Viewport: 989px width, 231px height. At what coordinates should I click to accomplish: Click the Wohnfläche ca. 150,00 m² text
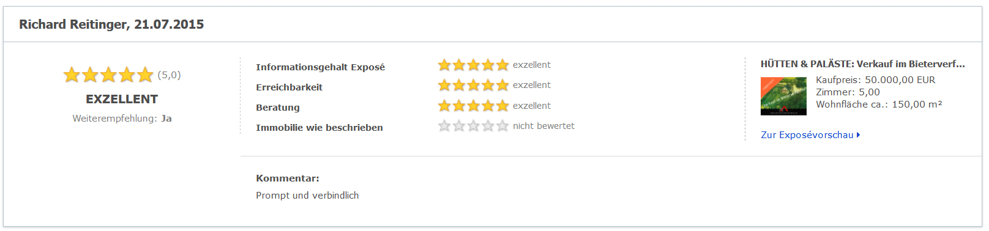coord(879,105)
